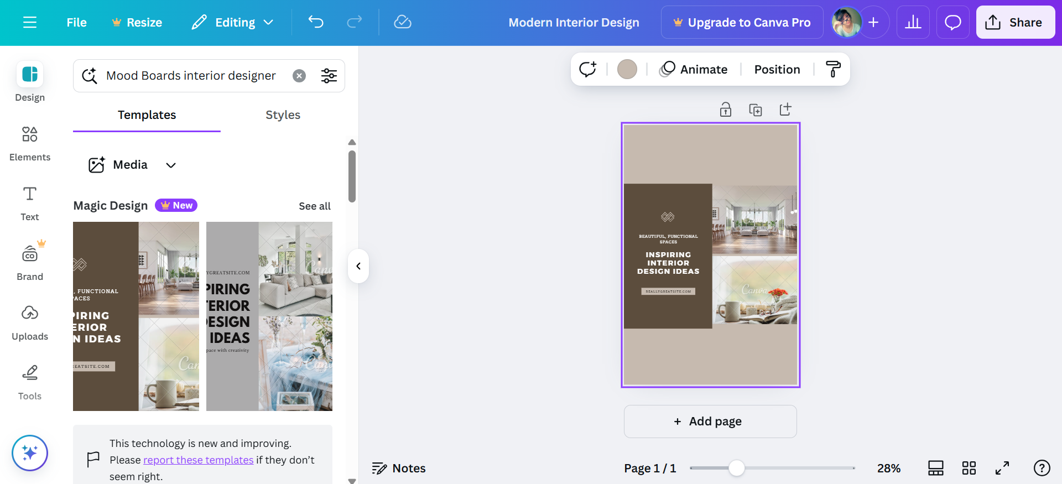Duplicate the page icon above canvas
Image resolution: width=1062 pixels, height=484 pixels.
click(x=756, y=110)
